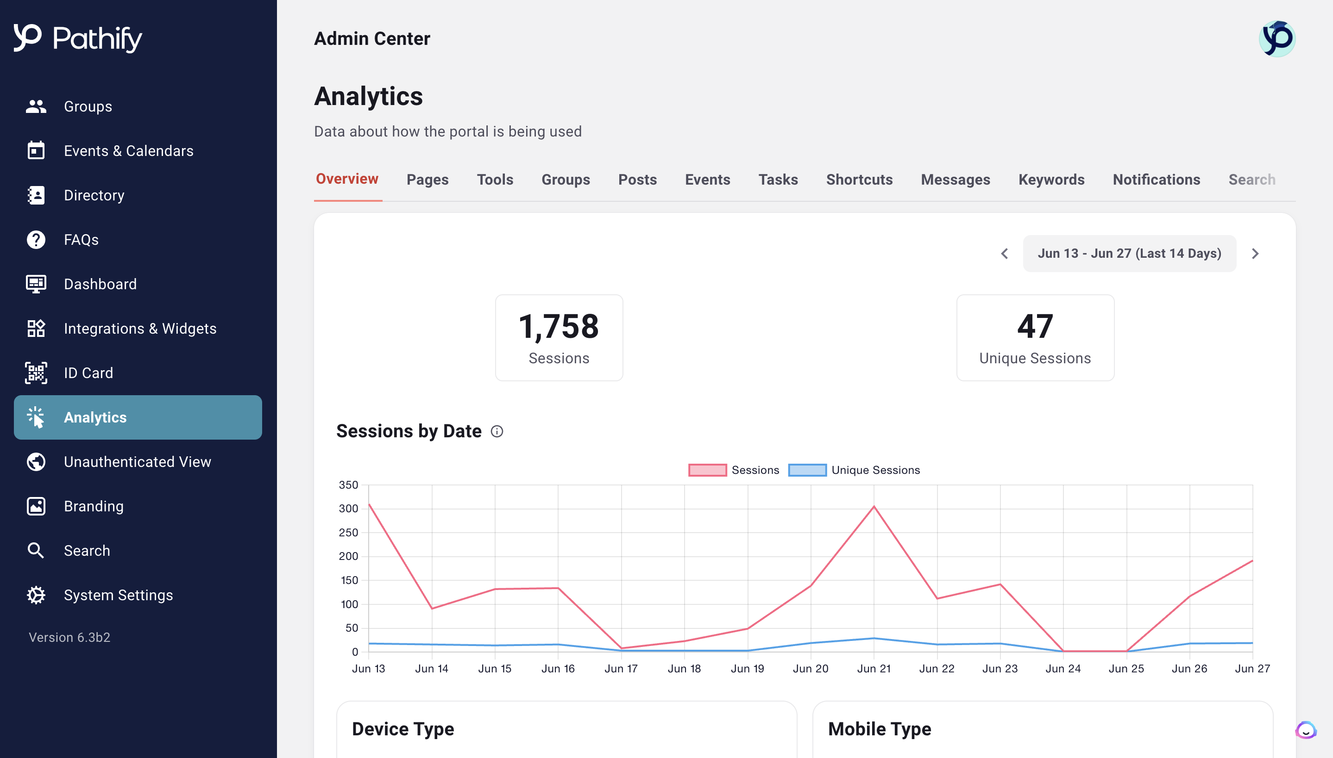The height and width of the screenshot is (758, 1333).
Task: Click the Sessions by Date info tooltip icon
Action: (497, 431)
